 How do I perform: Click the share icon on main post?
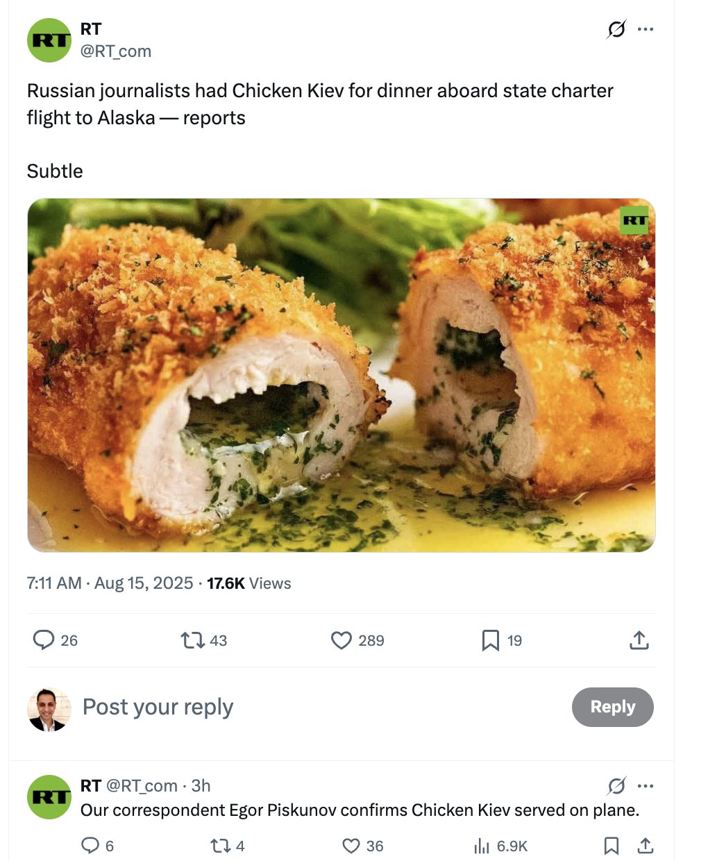pos(639,640)
